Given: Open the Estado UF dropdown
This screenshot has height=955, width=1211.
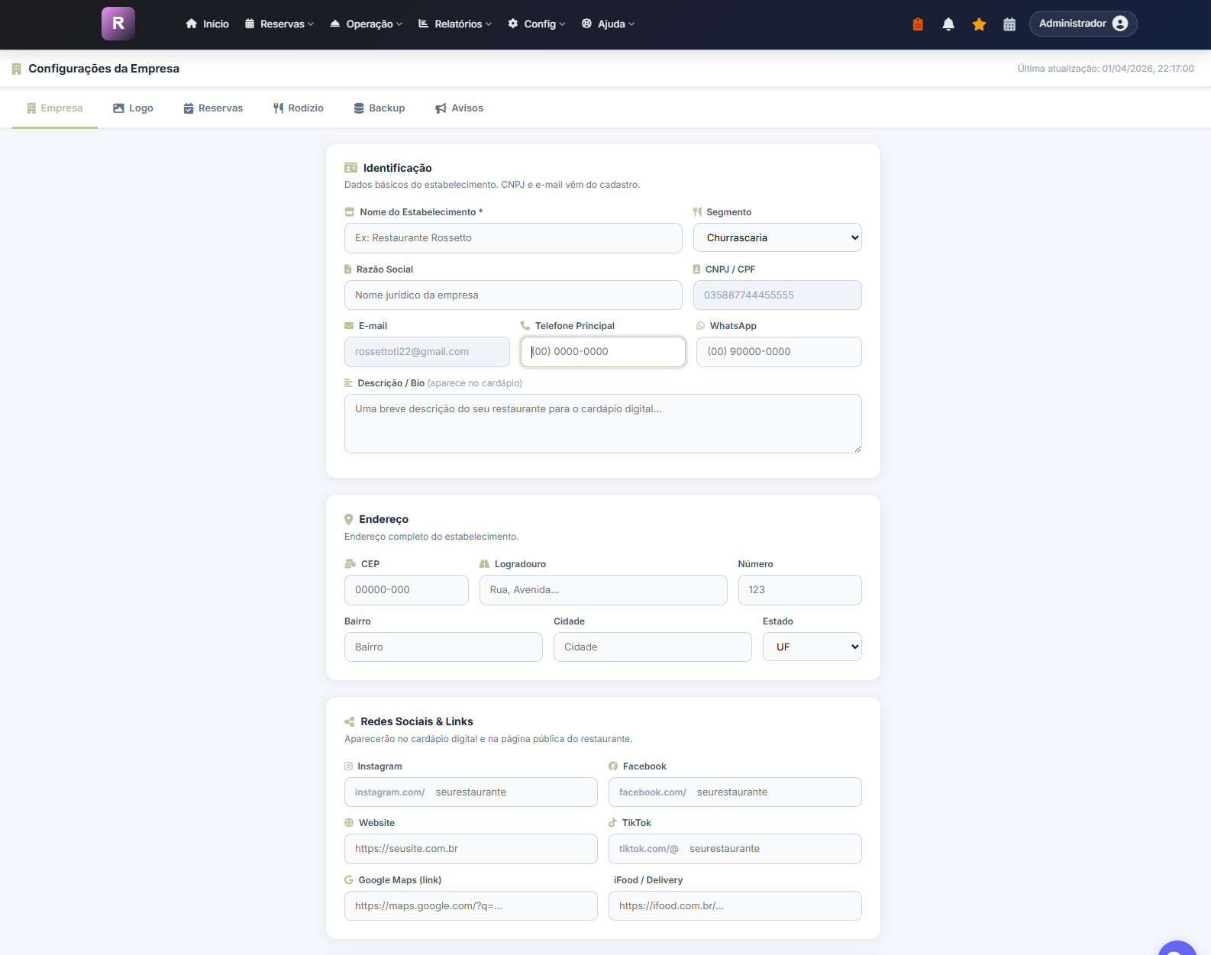Looking at the screenshot, I should click(812, 647).
